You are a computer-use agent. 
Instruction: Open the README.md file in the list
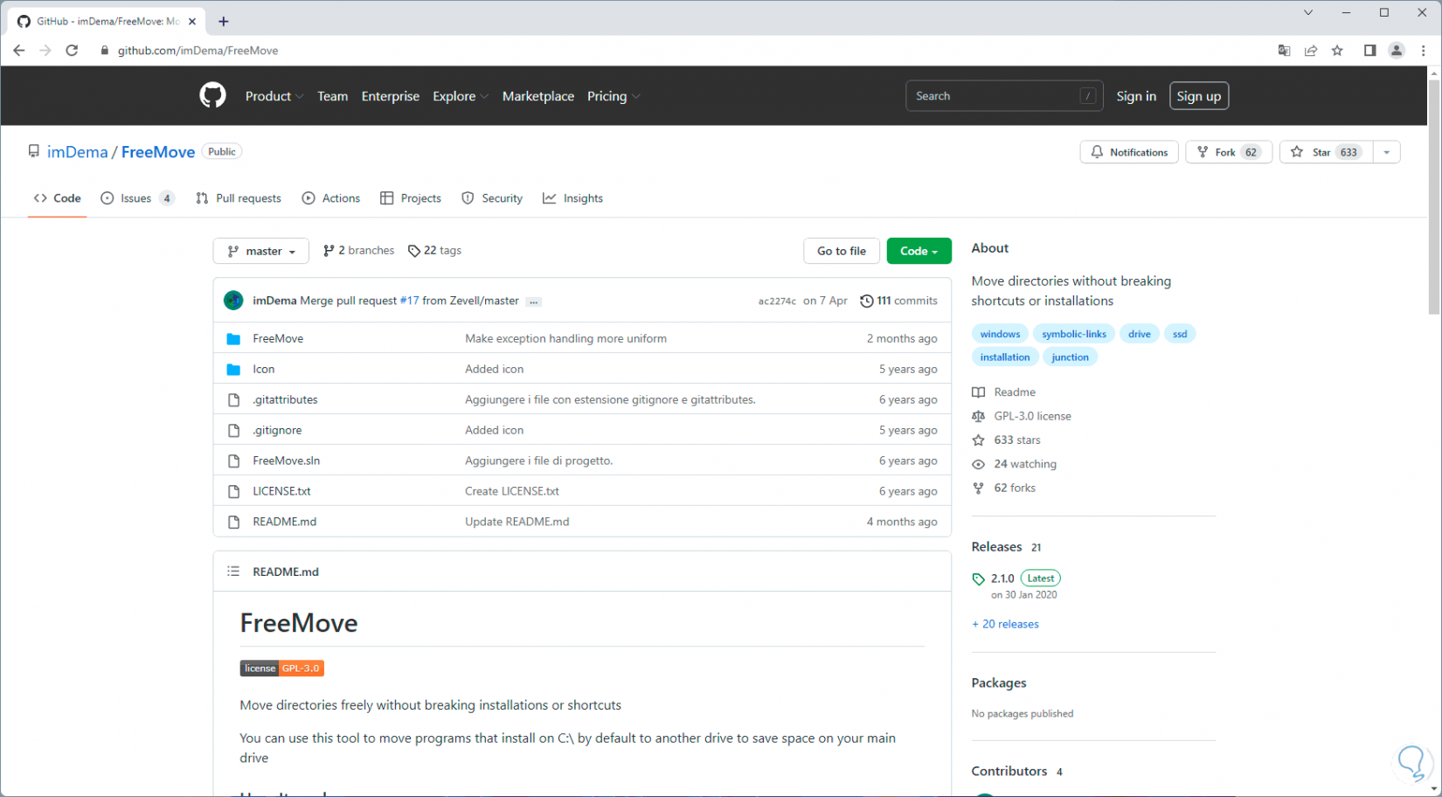(285, 522)
